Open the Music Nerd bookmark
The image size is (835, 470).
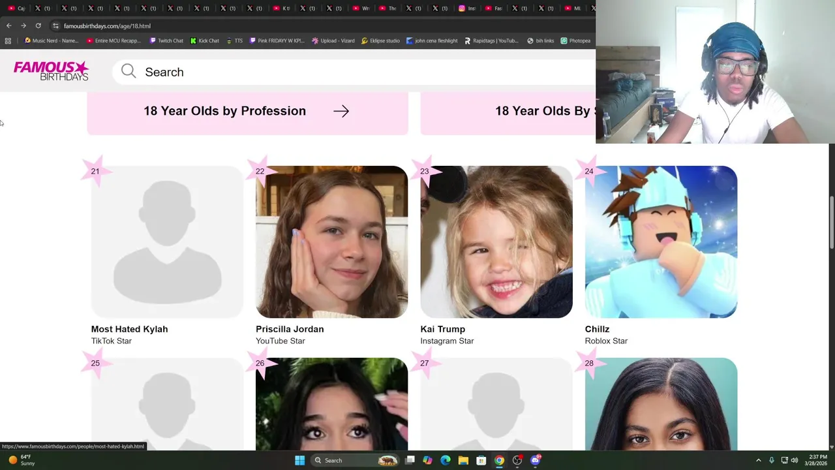51,40
